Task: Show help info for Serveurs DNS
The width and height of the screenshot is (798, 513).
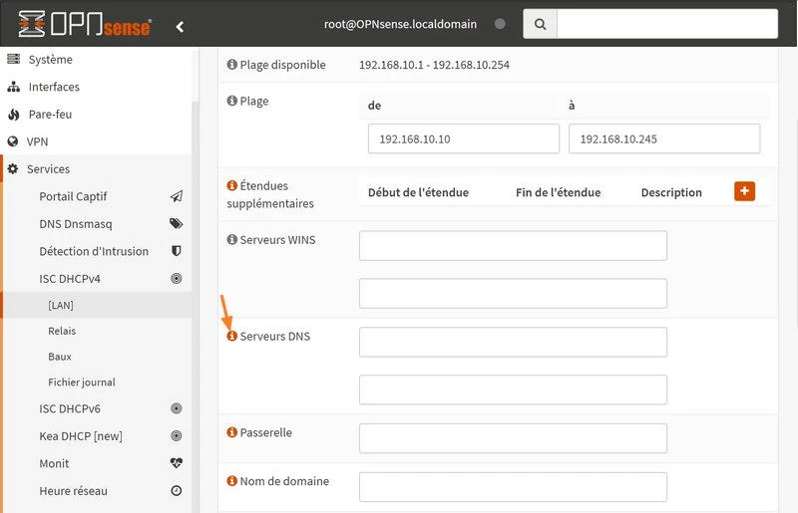Action: [232, 337]
